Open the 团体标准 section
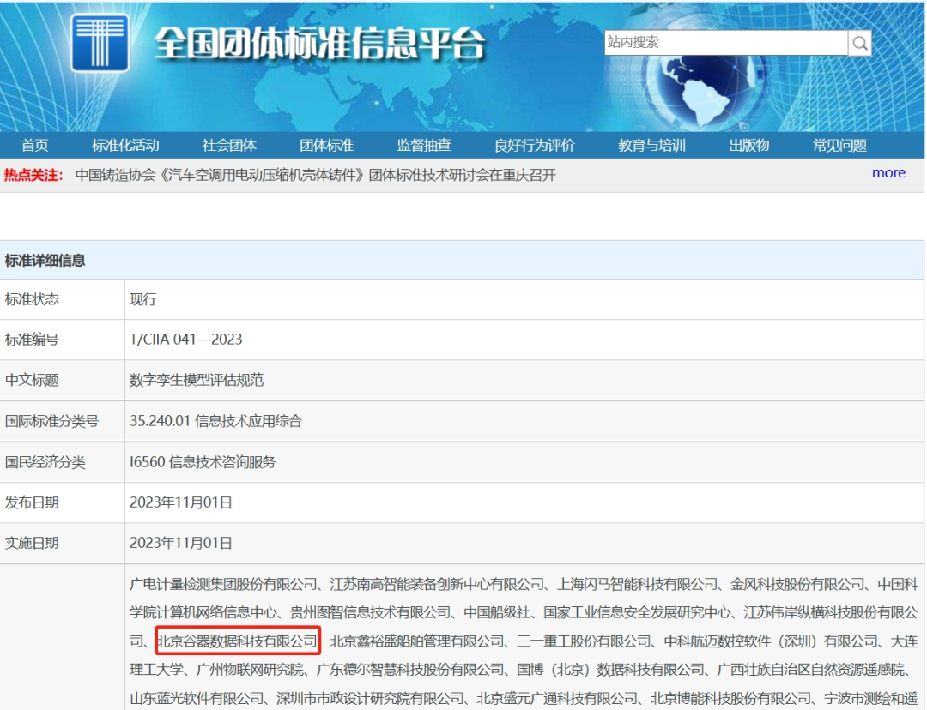 327,145
